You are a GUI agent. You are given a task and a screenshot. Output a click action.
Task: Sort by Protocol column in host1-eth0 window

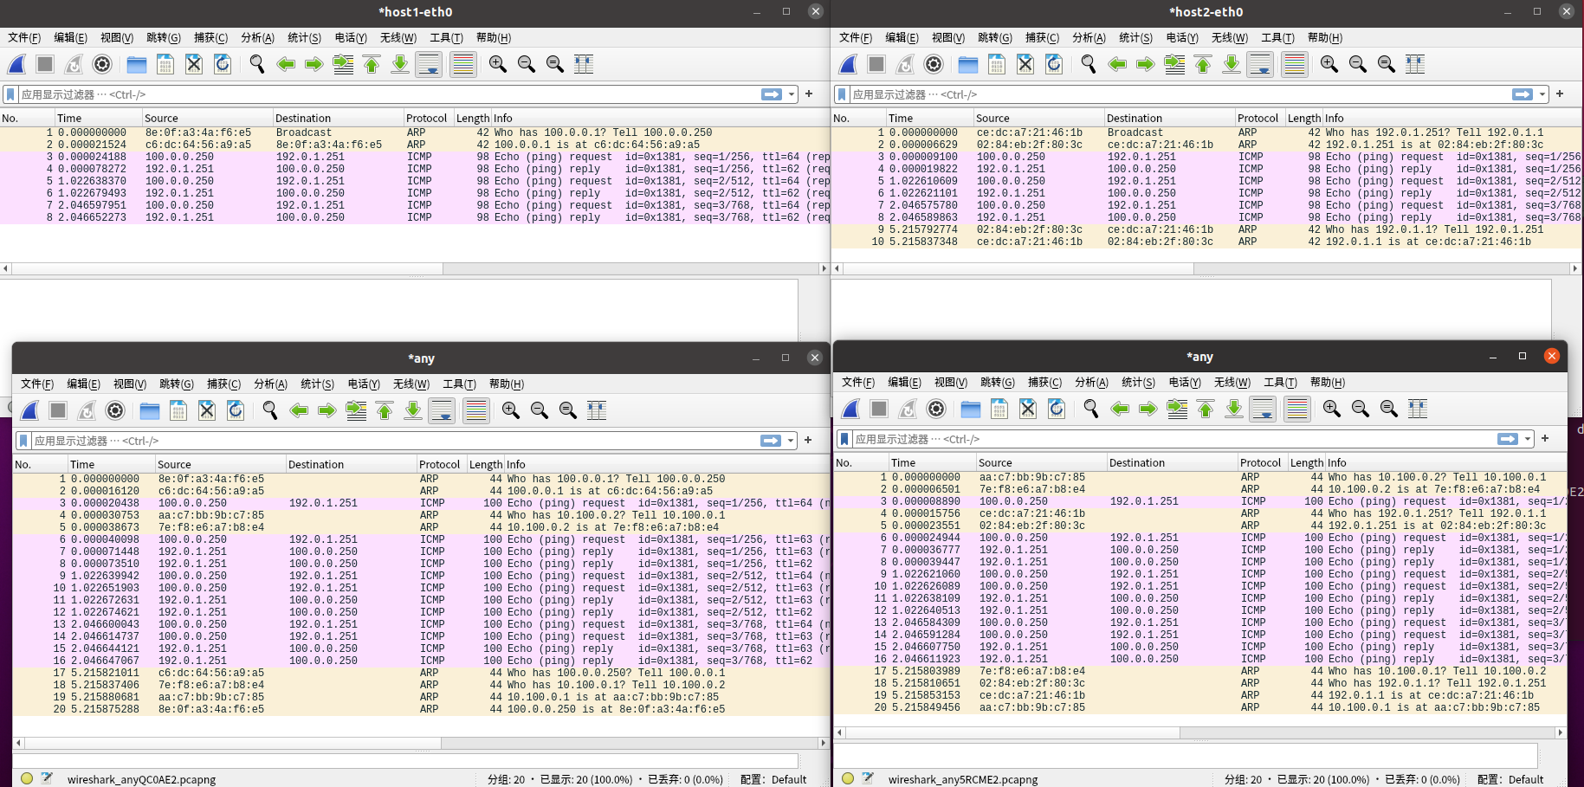(428, 118)
